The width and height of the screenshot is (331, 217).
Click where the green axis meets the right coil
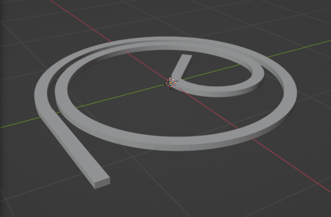pos(255,60)
